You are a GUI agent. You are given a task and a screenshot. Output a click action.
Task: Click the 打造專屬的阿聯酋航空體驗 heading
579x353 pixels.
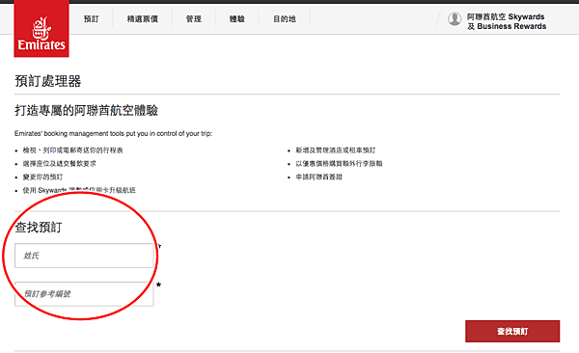(x=87, y=110)
